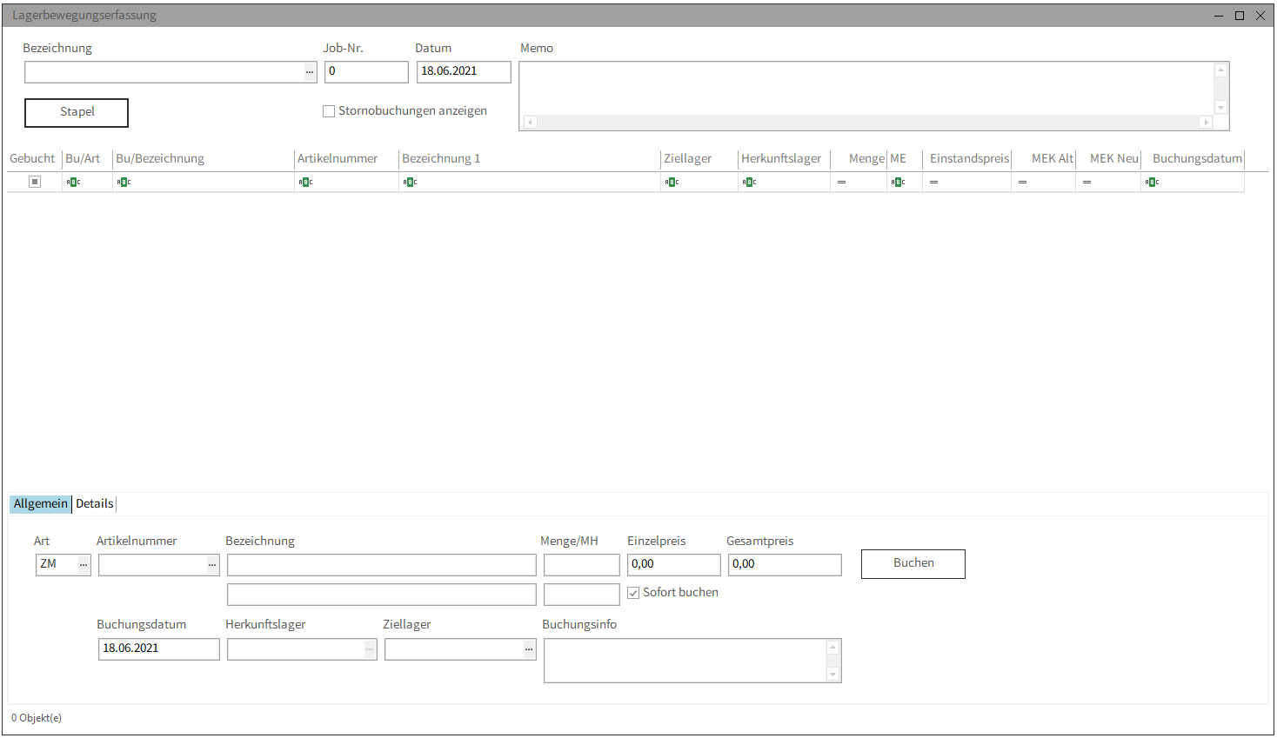This screenshot has width=1277, height=738.
Task: Sort by the MEK Alt column header
Action: [x=1044, y=159]
